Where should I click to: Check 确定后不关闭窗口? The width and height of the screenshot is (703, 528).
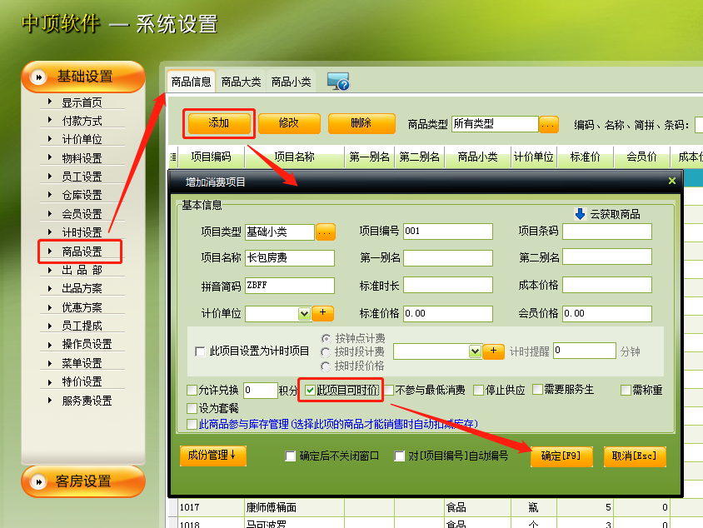tap(290, 456)
